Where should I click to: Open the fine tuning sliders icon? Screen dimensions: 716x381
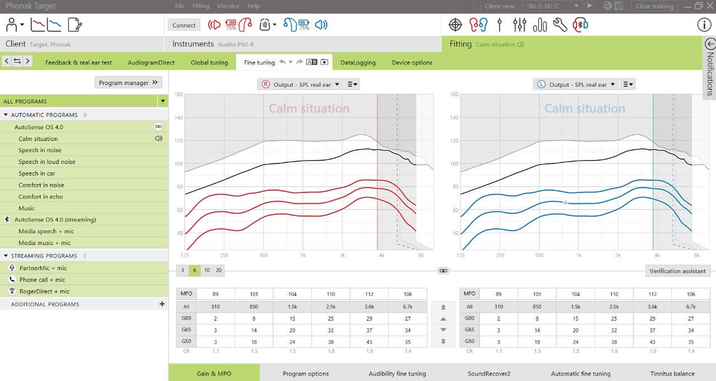click(520, 24)
